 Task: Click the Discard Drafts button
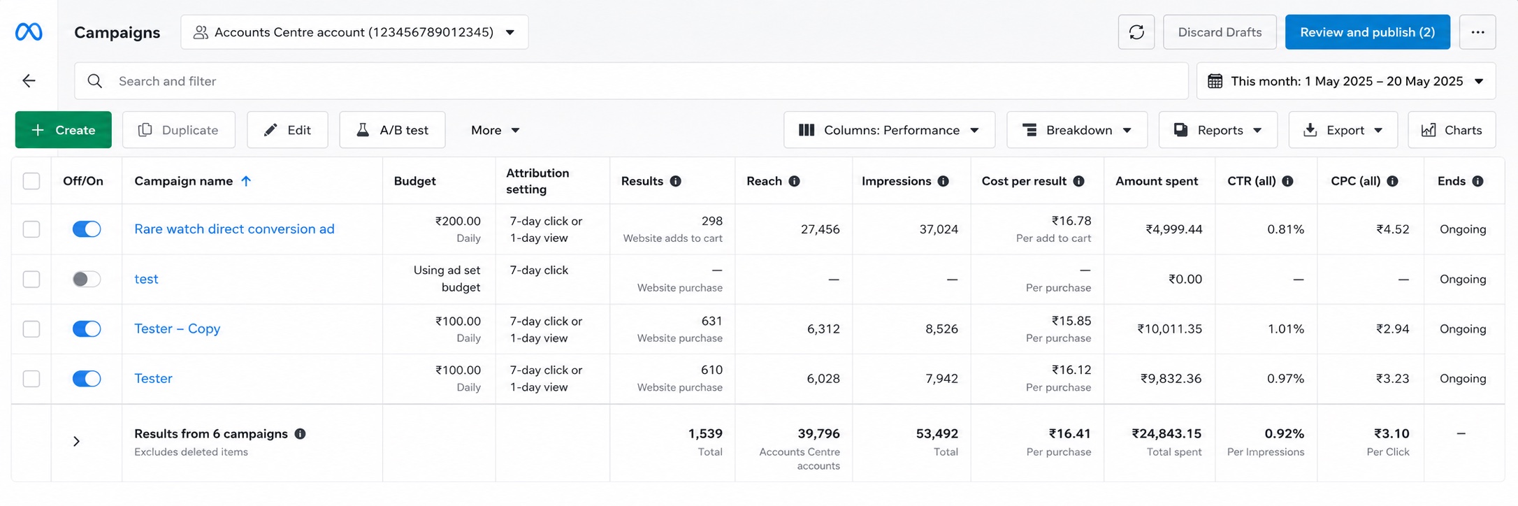coord(1220,32)
